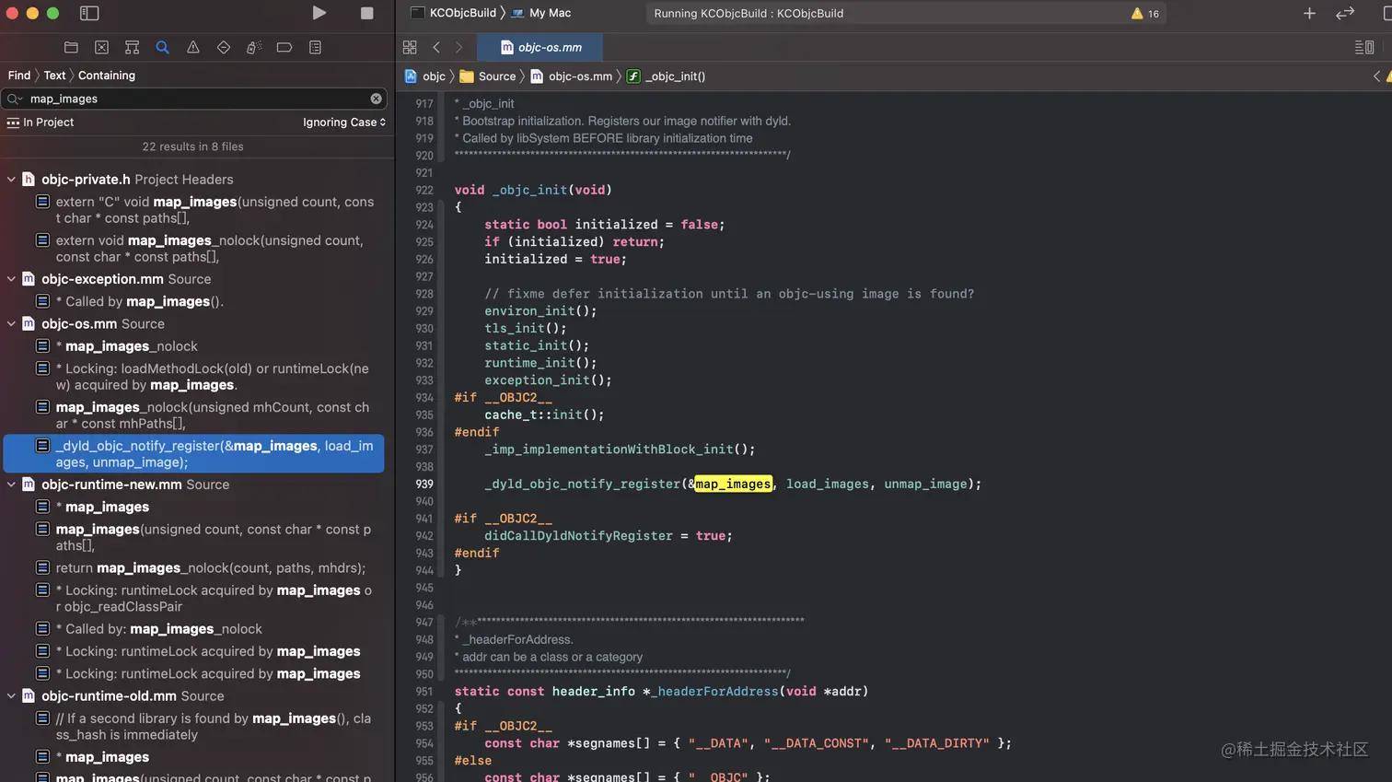Open the Debug navigator

click(254, 47)
